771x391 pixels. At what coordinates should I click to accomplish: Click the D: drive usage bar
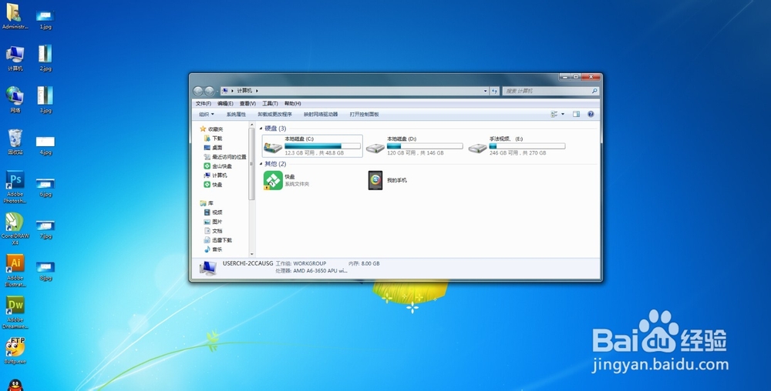(425, 146)
